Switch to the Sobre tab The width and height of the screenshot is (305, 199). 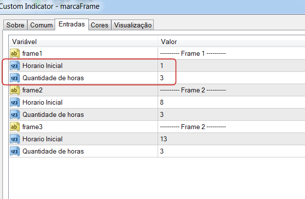point(15,25)
